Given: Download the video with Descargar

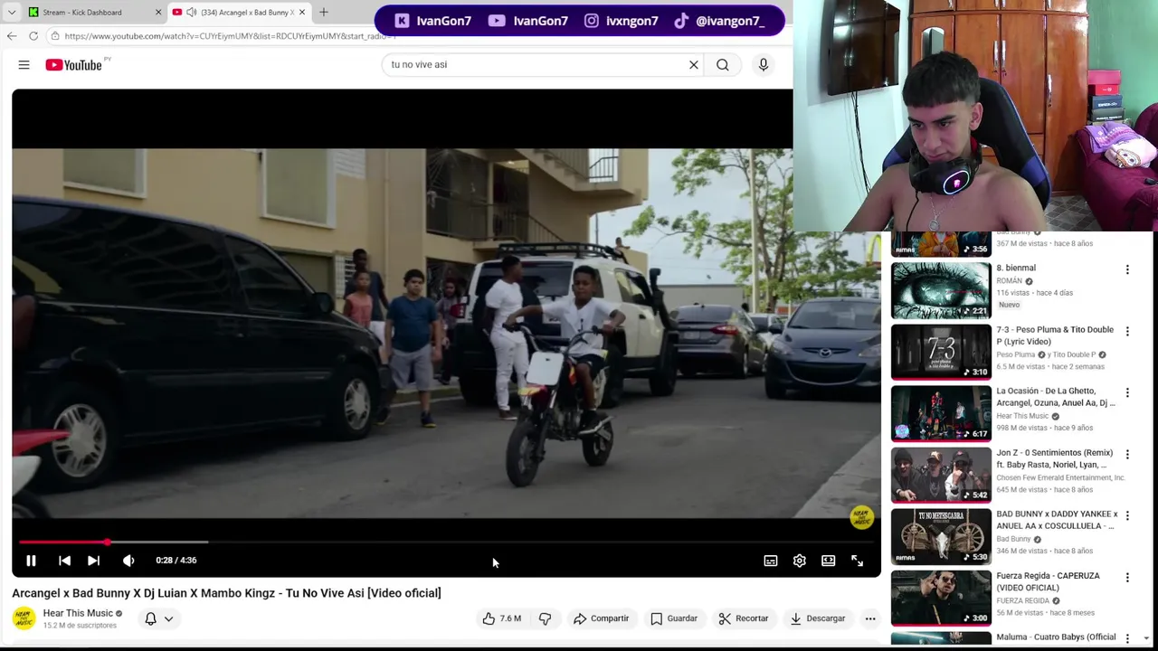Looking at the screenshot, I should 817,618.
